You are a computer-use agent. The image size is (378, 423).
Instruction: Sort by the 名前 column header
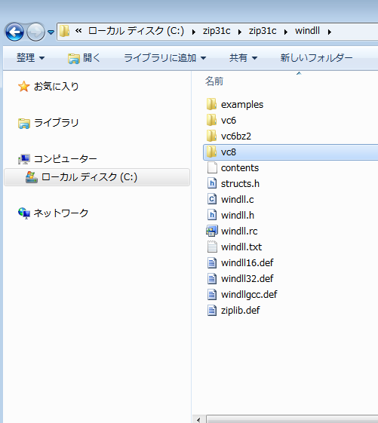[x=214, y=81]
